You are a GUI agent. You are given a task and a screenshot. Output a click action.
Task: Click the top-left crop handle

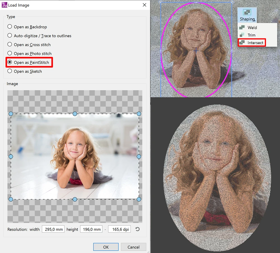(x=11, y=114)
